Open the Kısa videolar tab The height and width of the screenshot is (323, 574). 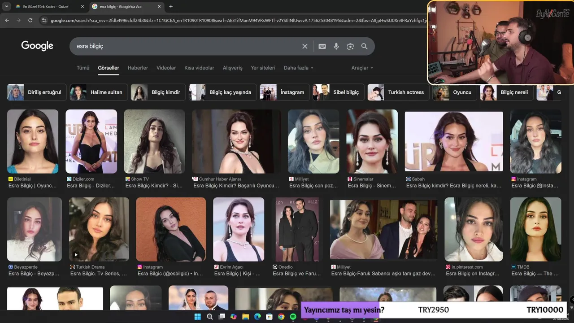pyautogui.click(x=199, y=68)
